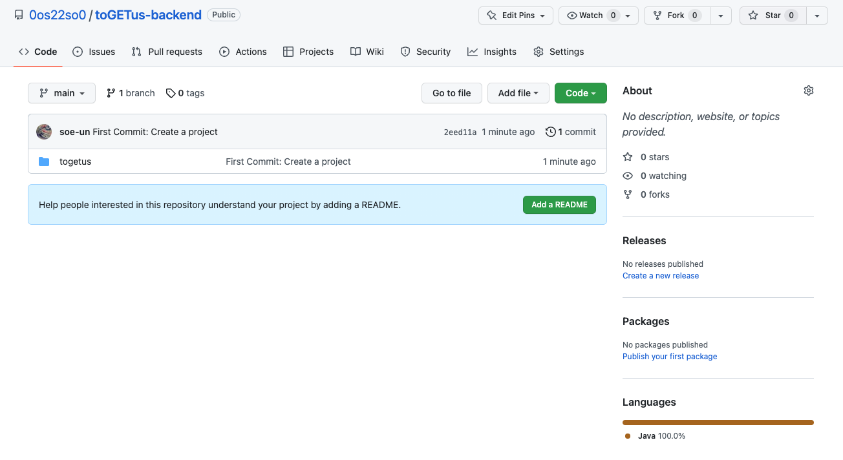Viewport: 843px width, 460px height.
Task: Switch to the Issues tab
Action: click(94, 52)
